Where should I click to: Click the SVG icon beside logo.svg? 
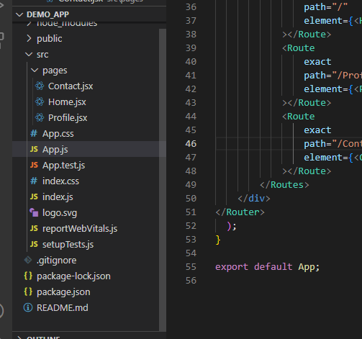point(34,212)
